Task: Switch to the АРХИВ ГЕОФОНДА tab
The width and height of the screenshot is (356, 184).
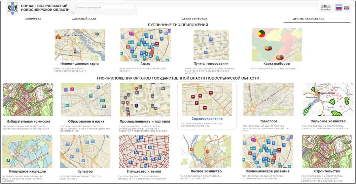Action: 195,19
